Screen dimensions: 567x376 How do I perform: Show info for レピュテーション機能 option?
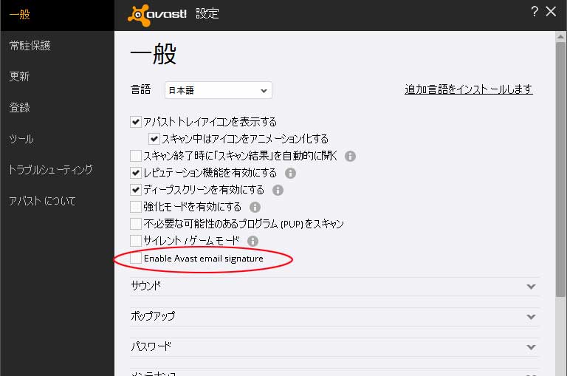tap(290, 174)
